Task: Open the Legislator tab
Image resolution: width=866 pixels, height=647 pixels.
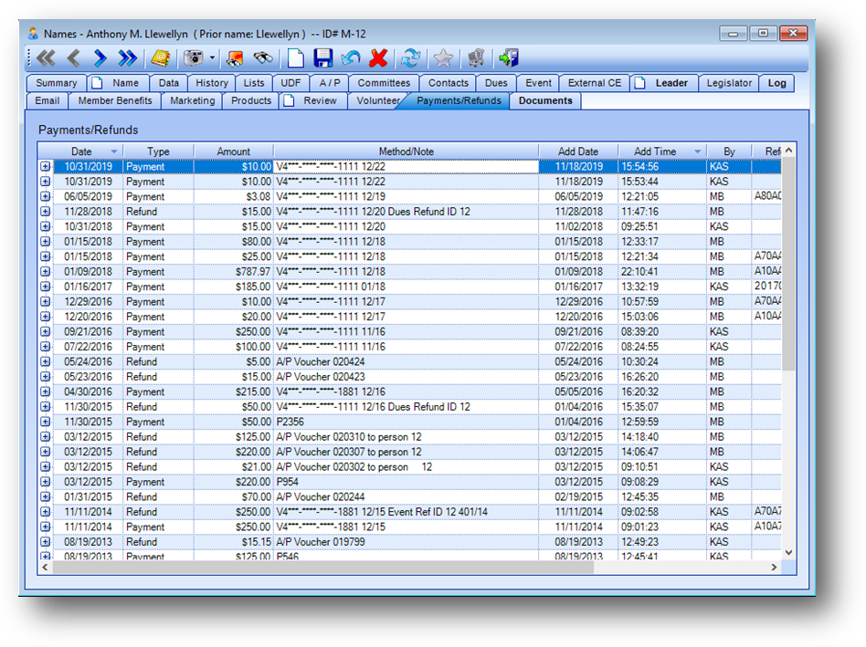Action: [x=729, y=83]
